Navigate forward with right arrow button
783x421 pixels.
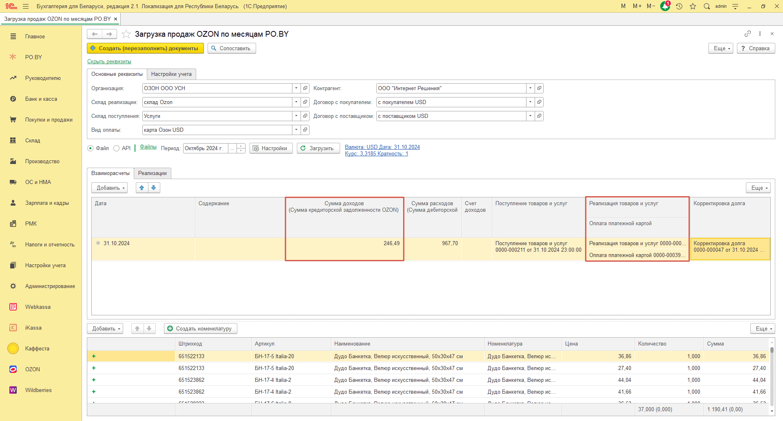tap(109, 34)
